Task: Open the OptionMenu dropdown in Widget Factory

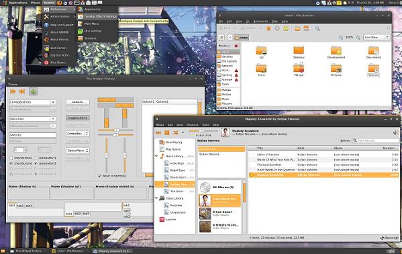Action: [78, 151]
